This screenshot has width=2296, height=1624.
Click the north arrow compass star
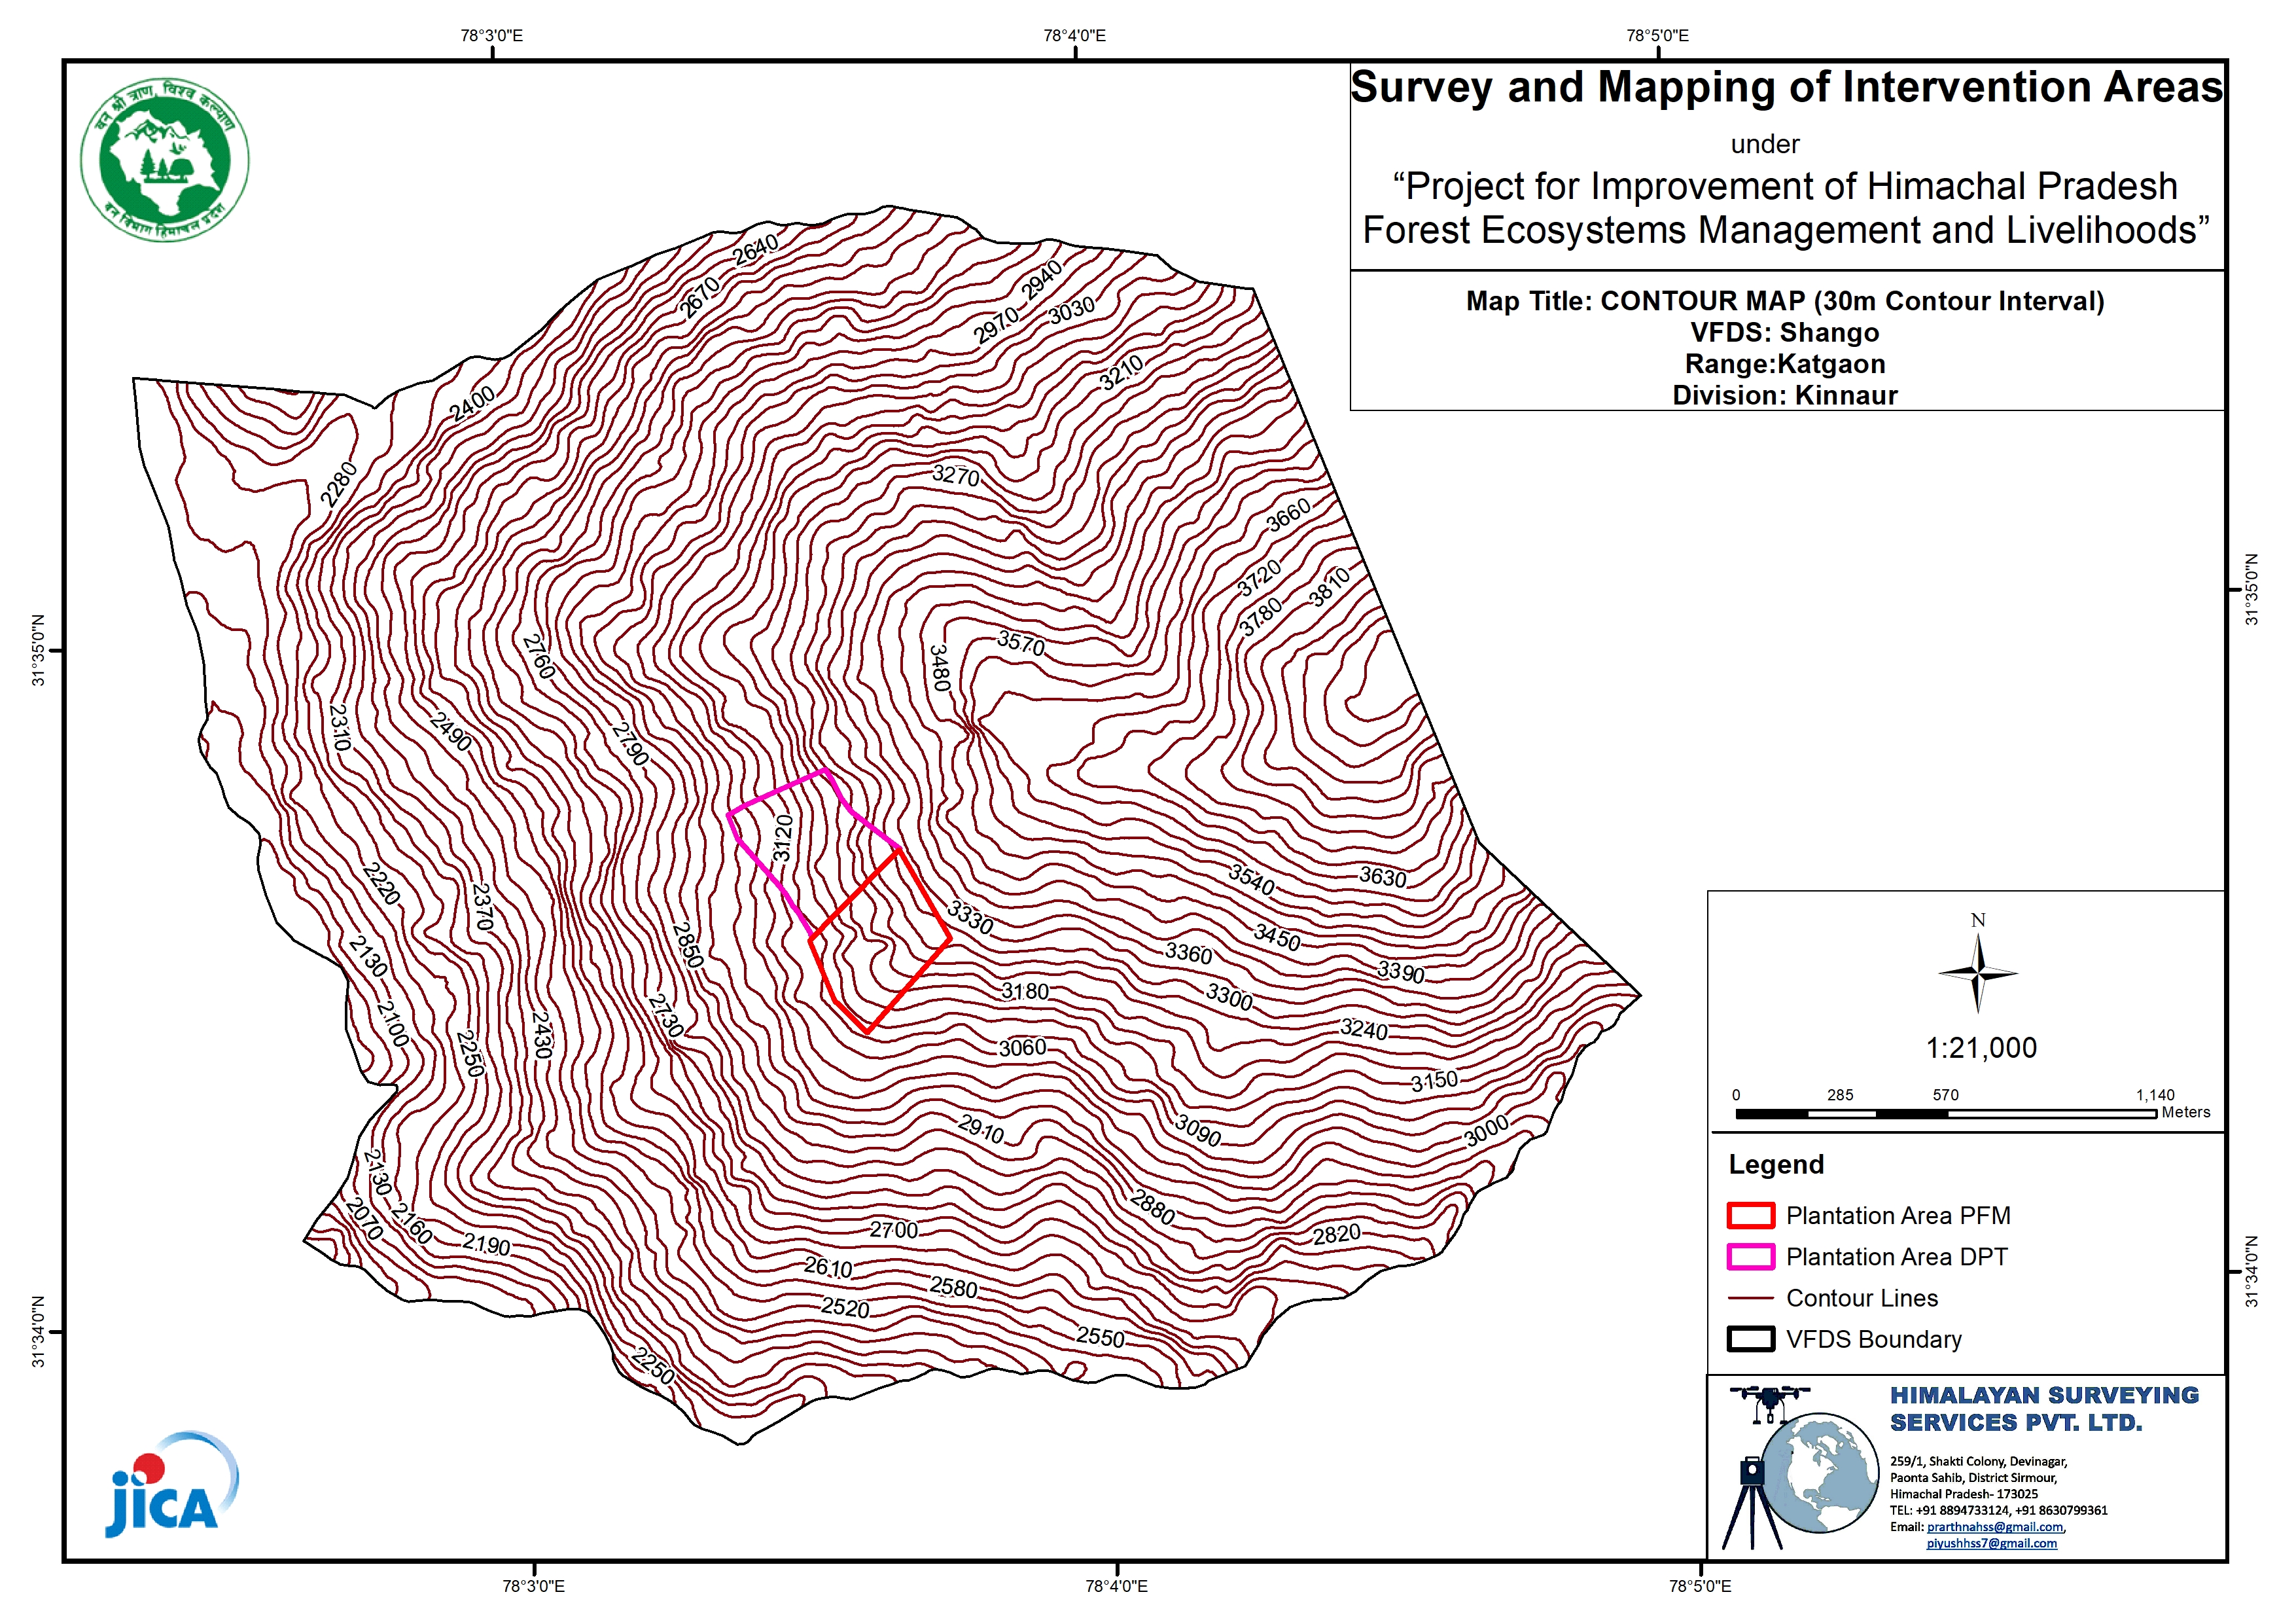(x=1977, y=971)
